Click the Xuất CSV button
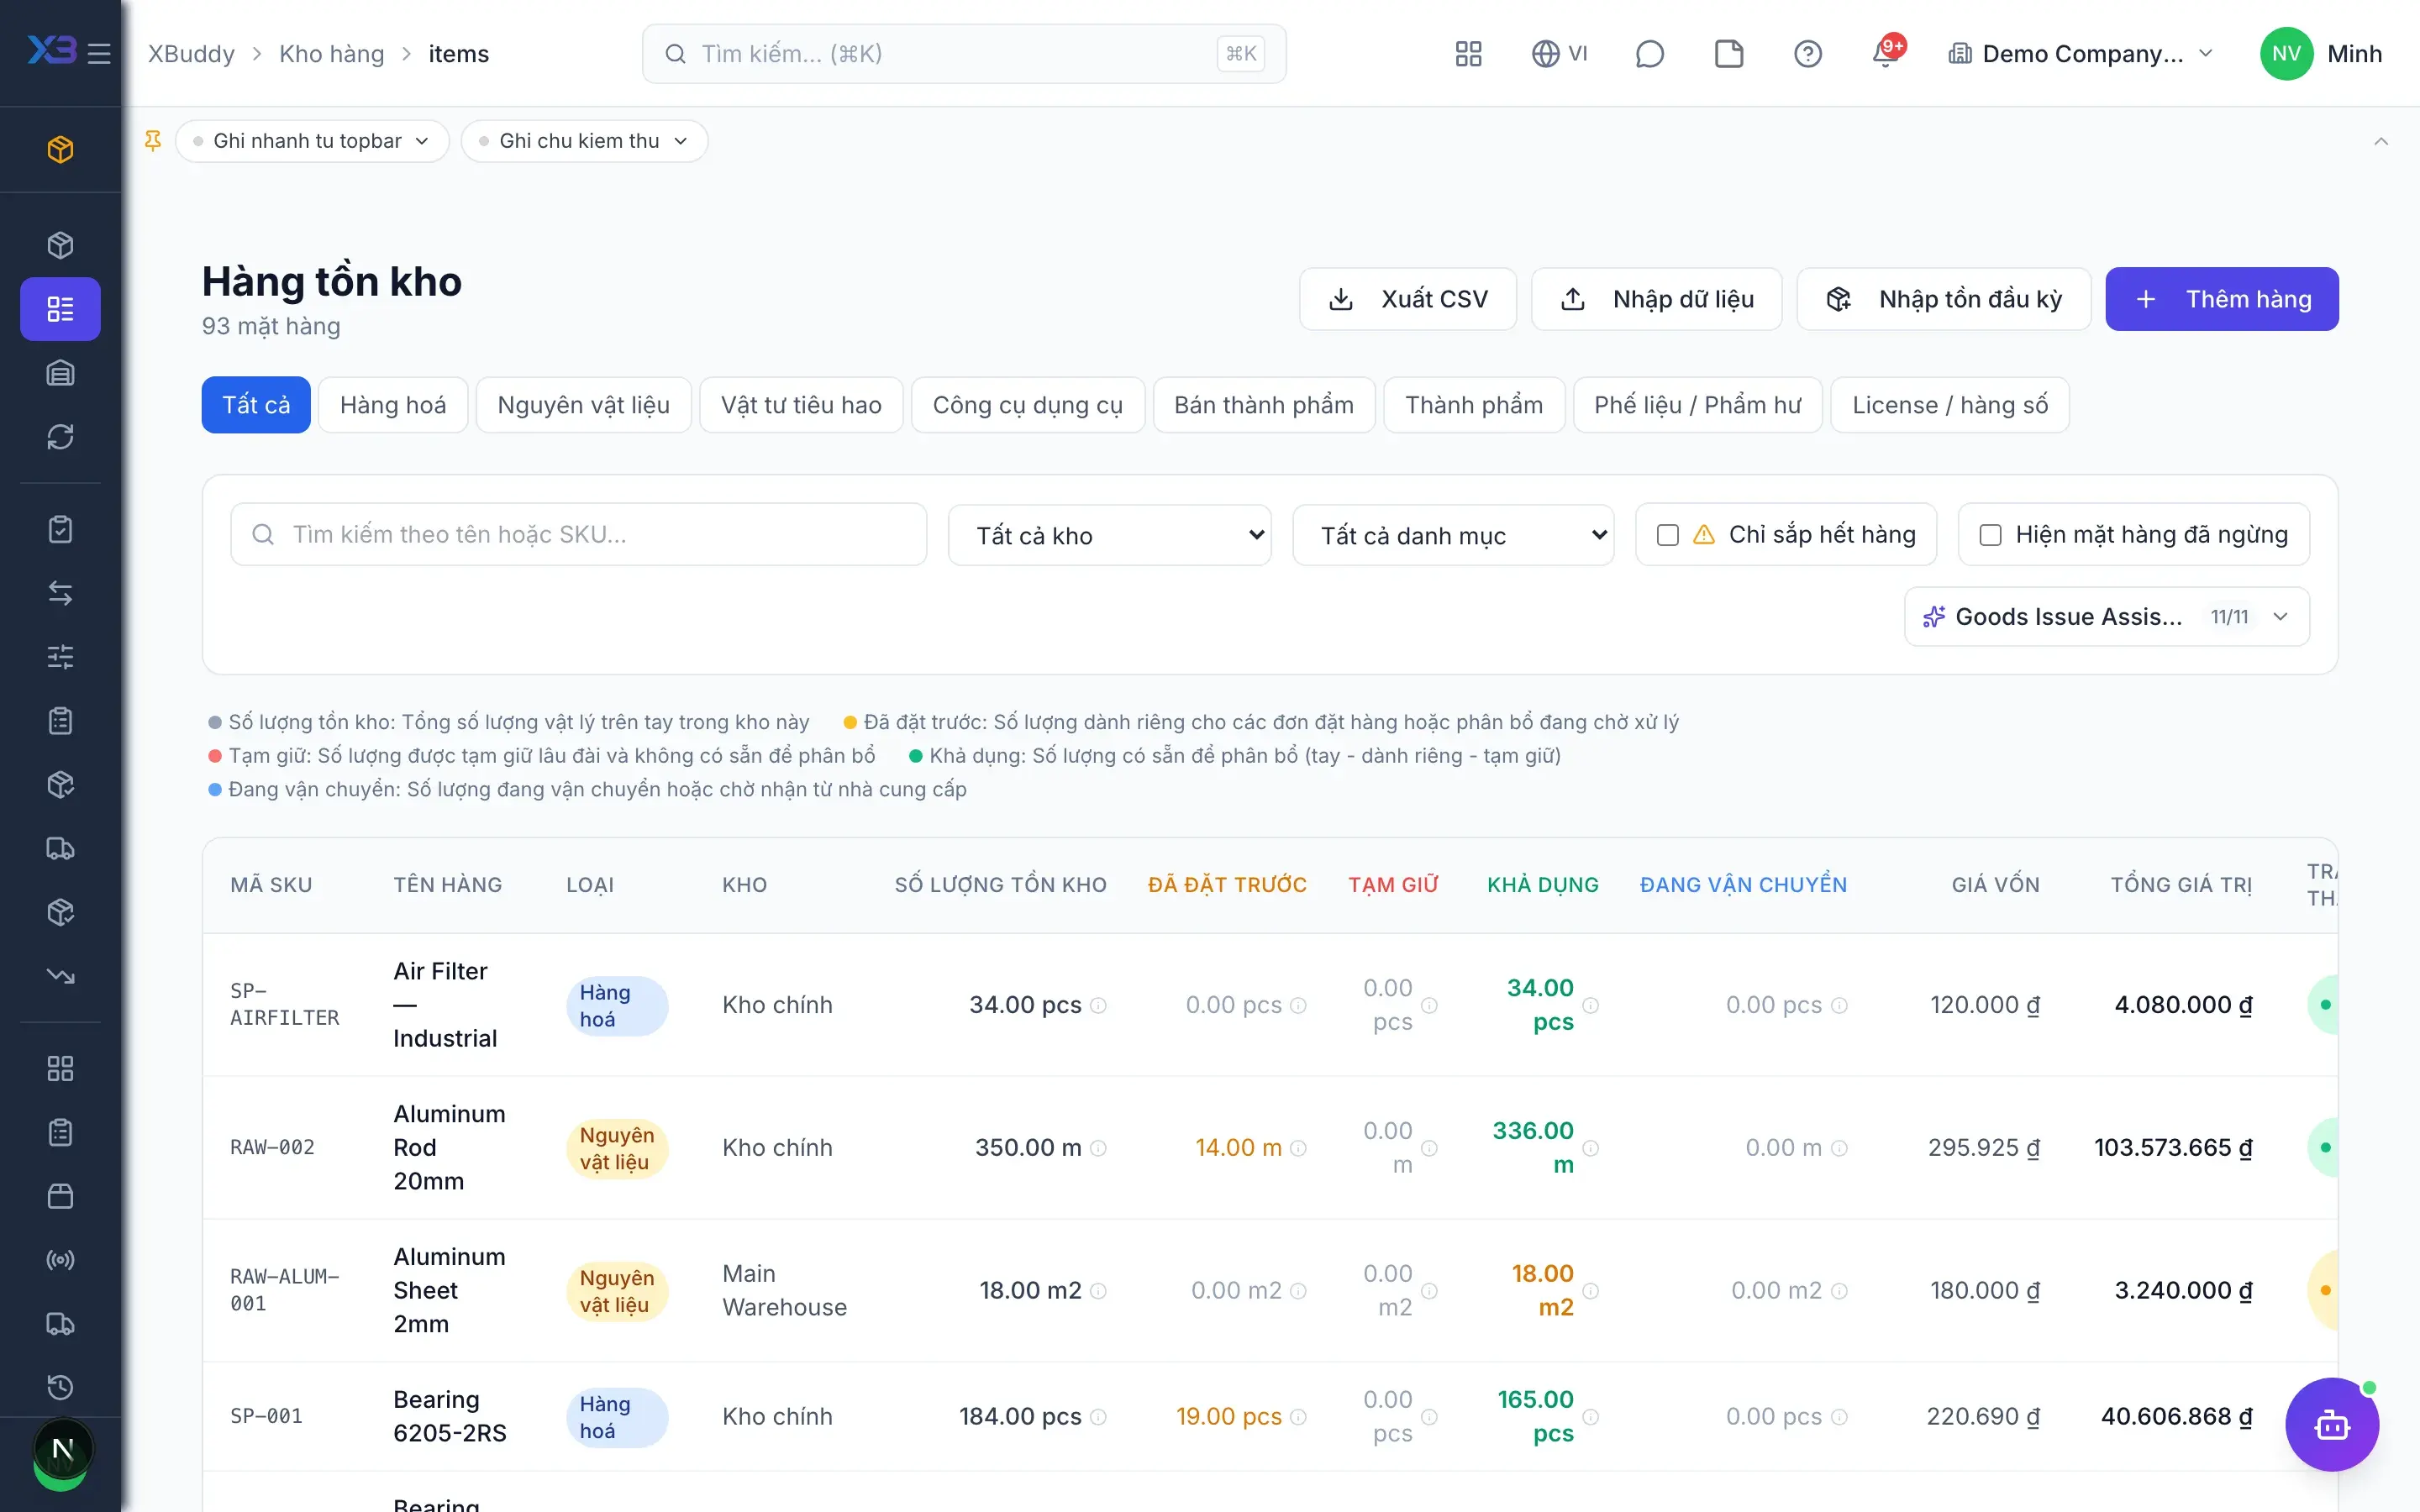The height and width of the screenshot is (1512, 2420). (x=1408, y=299)
